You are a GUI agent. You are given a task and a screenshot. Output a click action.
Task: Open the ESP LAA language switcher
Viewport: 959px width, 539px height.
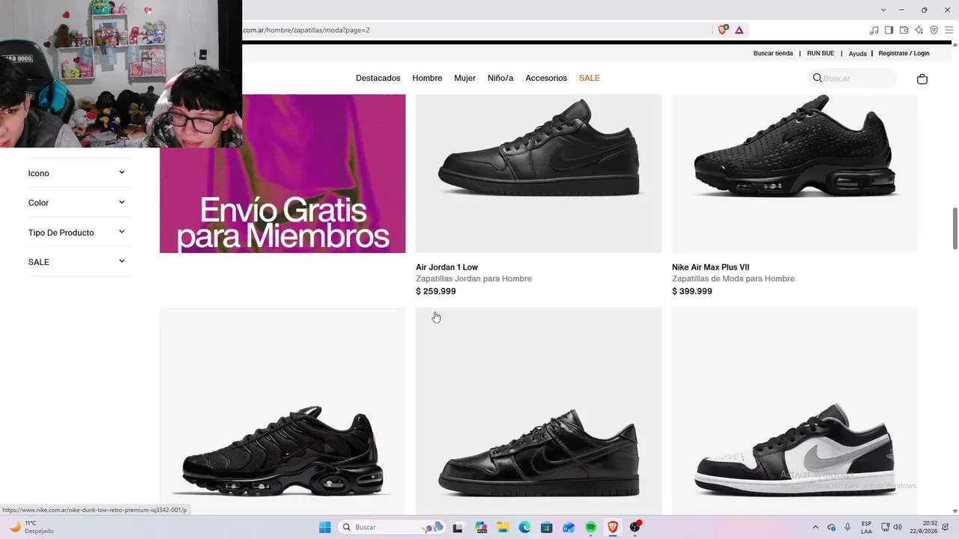[x=867, y=527]
